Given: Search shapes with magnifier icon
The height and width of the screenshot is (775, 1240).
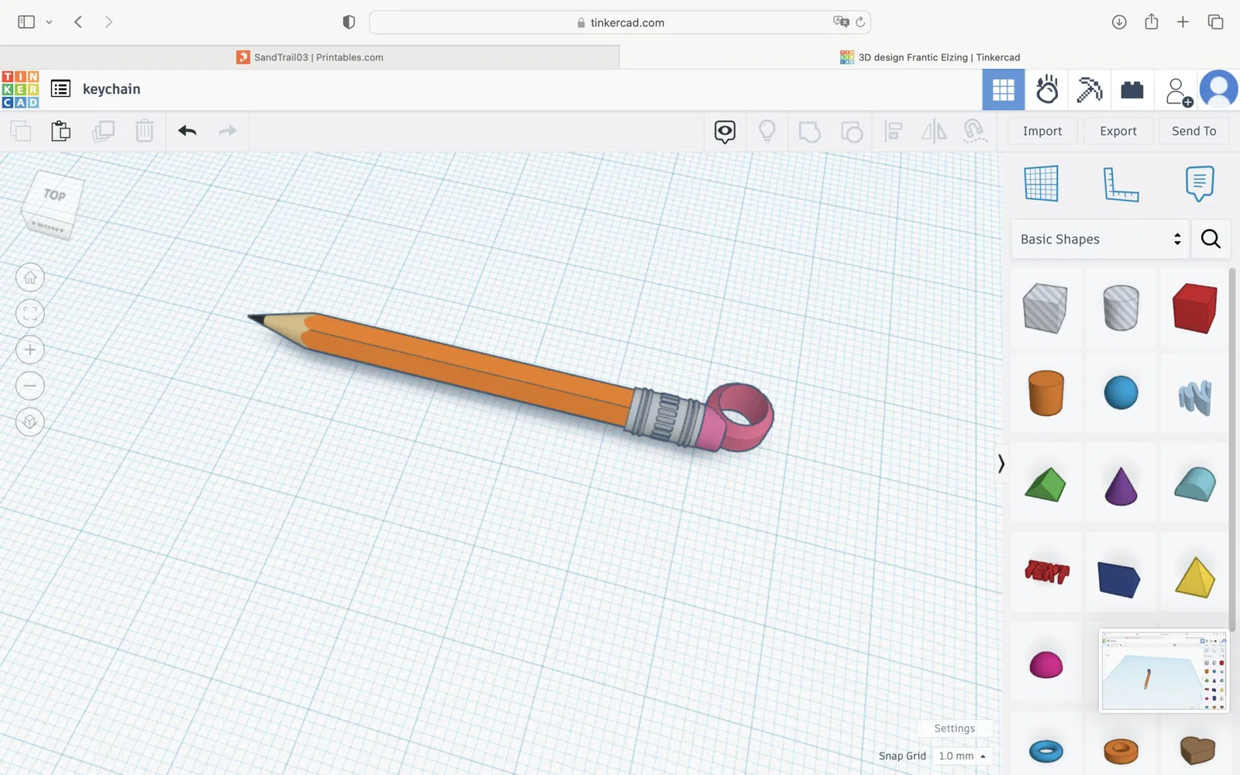Looking at the screenshot, I should (x=1211, y=239).
